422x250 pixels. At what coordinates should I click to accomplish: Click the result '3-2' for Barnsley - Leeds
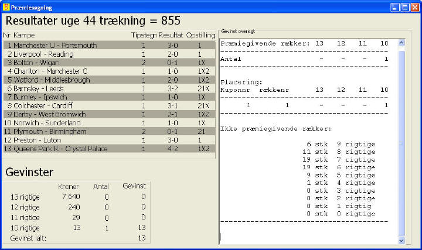coord(172,88)
